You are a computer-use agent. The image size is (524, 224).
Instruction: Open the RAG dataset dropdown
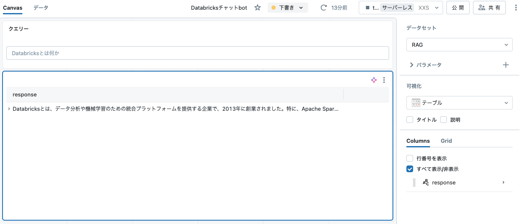(x=460, y=45)
